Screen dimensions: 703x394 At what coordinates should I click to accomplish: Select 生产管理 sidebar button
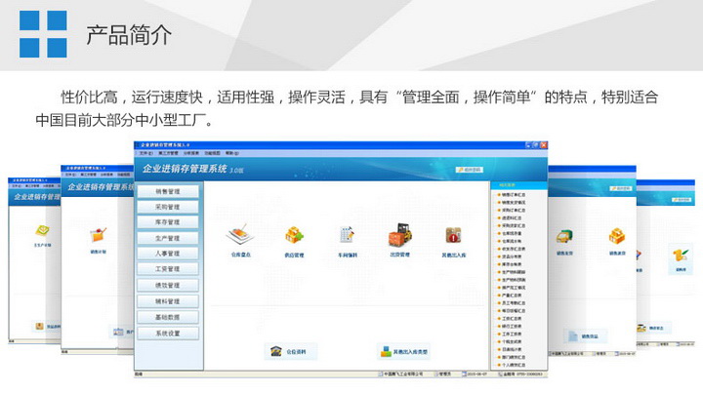click(168, 238)
